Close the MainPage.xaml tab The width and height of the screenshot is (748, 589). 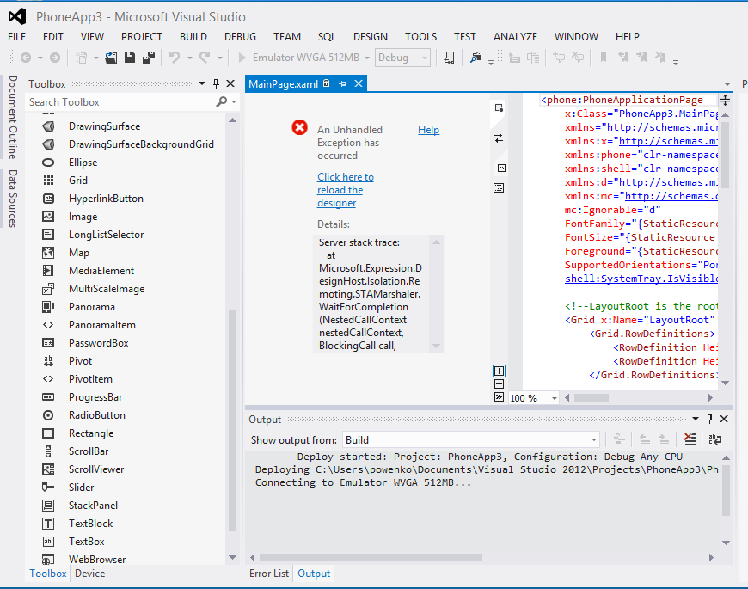point(359,84)
